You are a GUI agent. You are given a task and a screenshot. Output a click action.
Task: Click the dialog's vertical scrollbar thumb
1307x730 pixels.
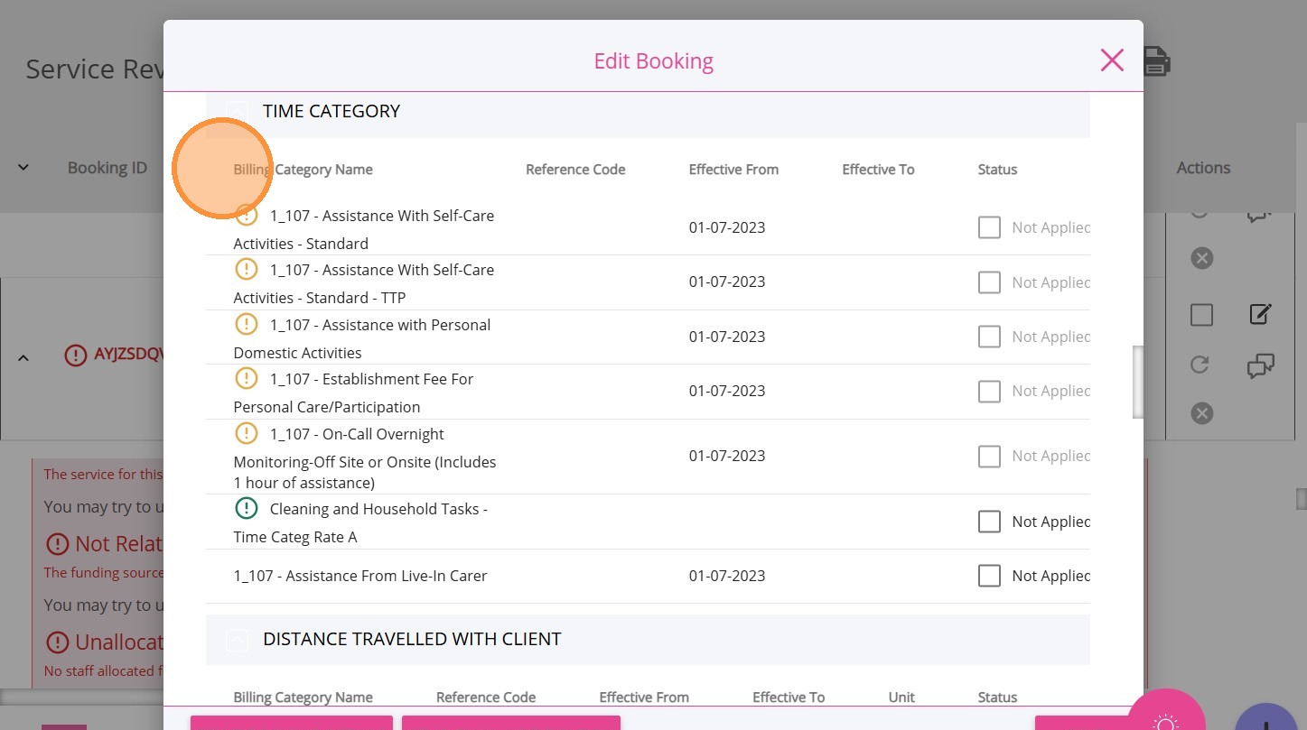(x=1138, y=382)
